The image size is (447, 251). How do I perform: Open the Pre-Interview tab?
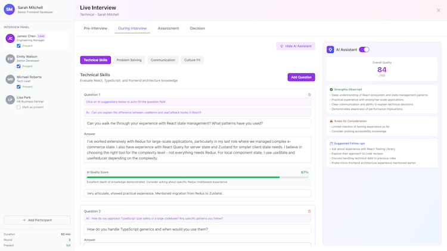95,28
